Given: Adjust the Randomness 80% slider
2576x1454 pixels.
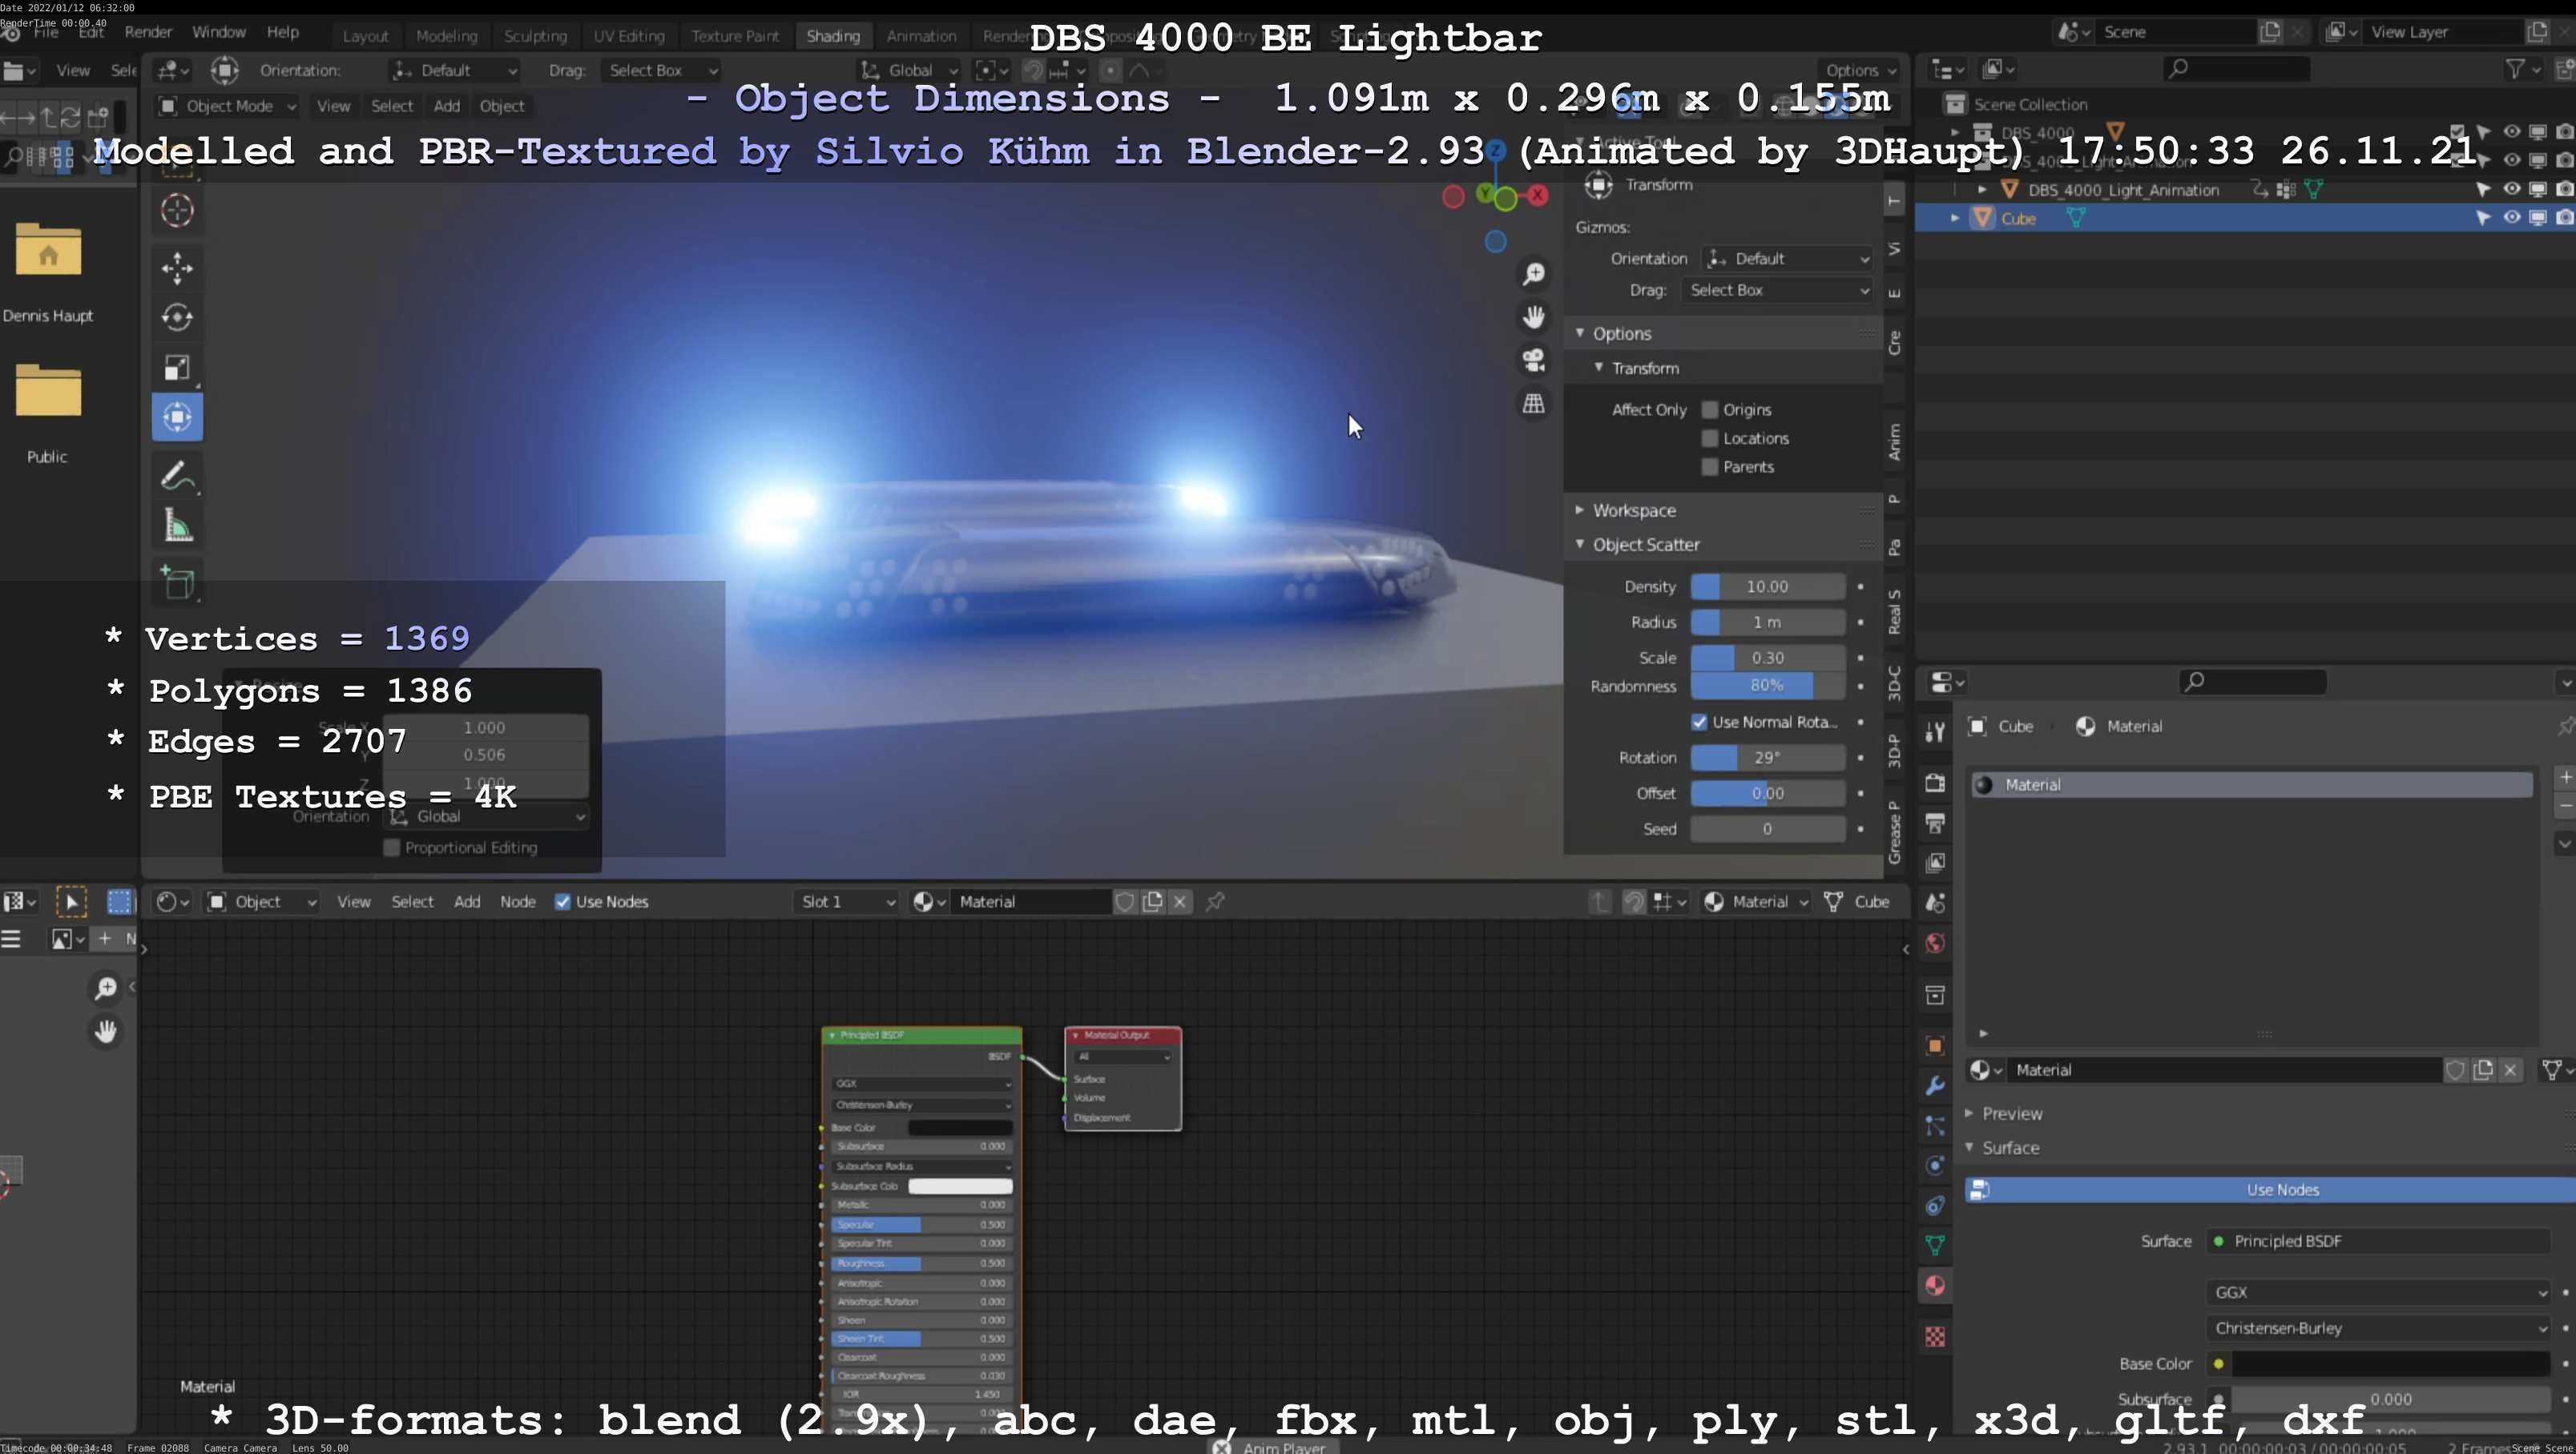Looking at the screenshot, I should click(1767, 686).
